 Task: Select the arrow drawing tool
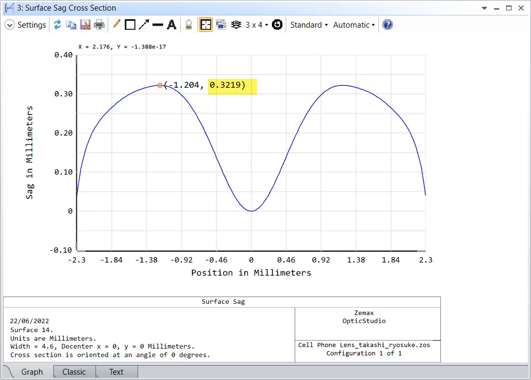(144, 25)
